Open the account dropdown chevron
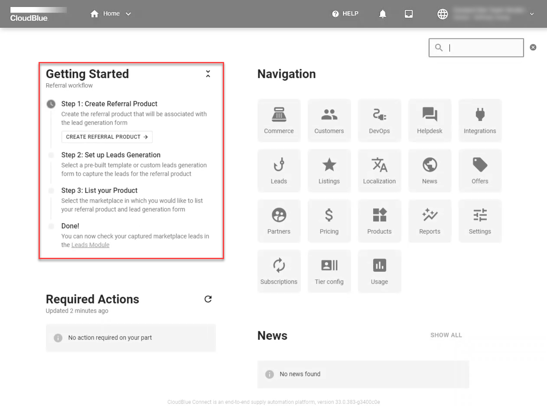 tap(532, 14)
